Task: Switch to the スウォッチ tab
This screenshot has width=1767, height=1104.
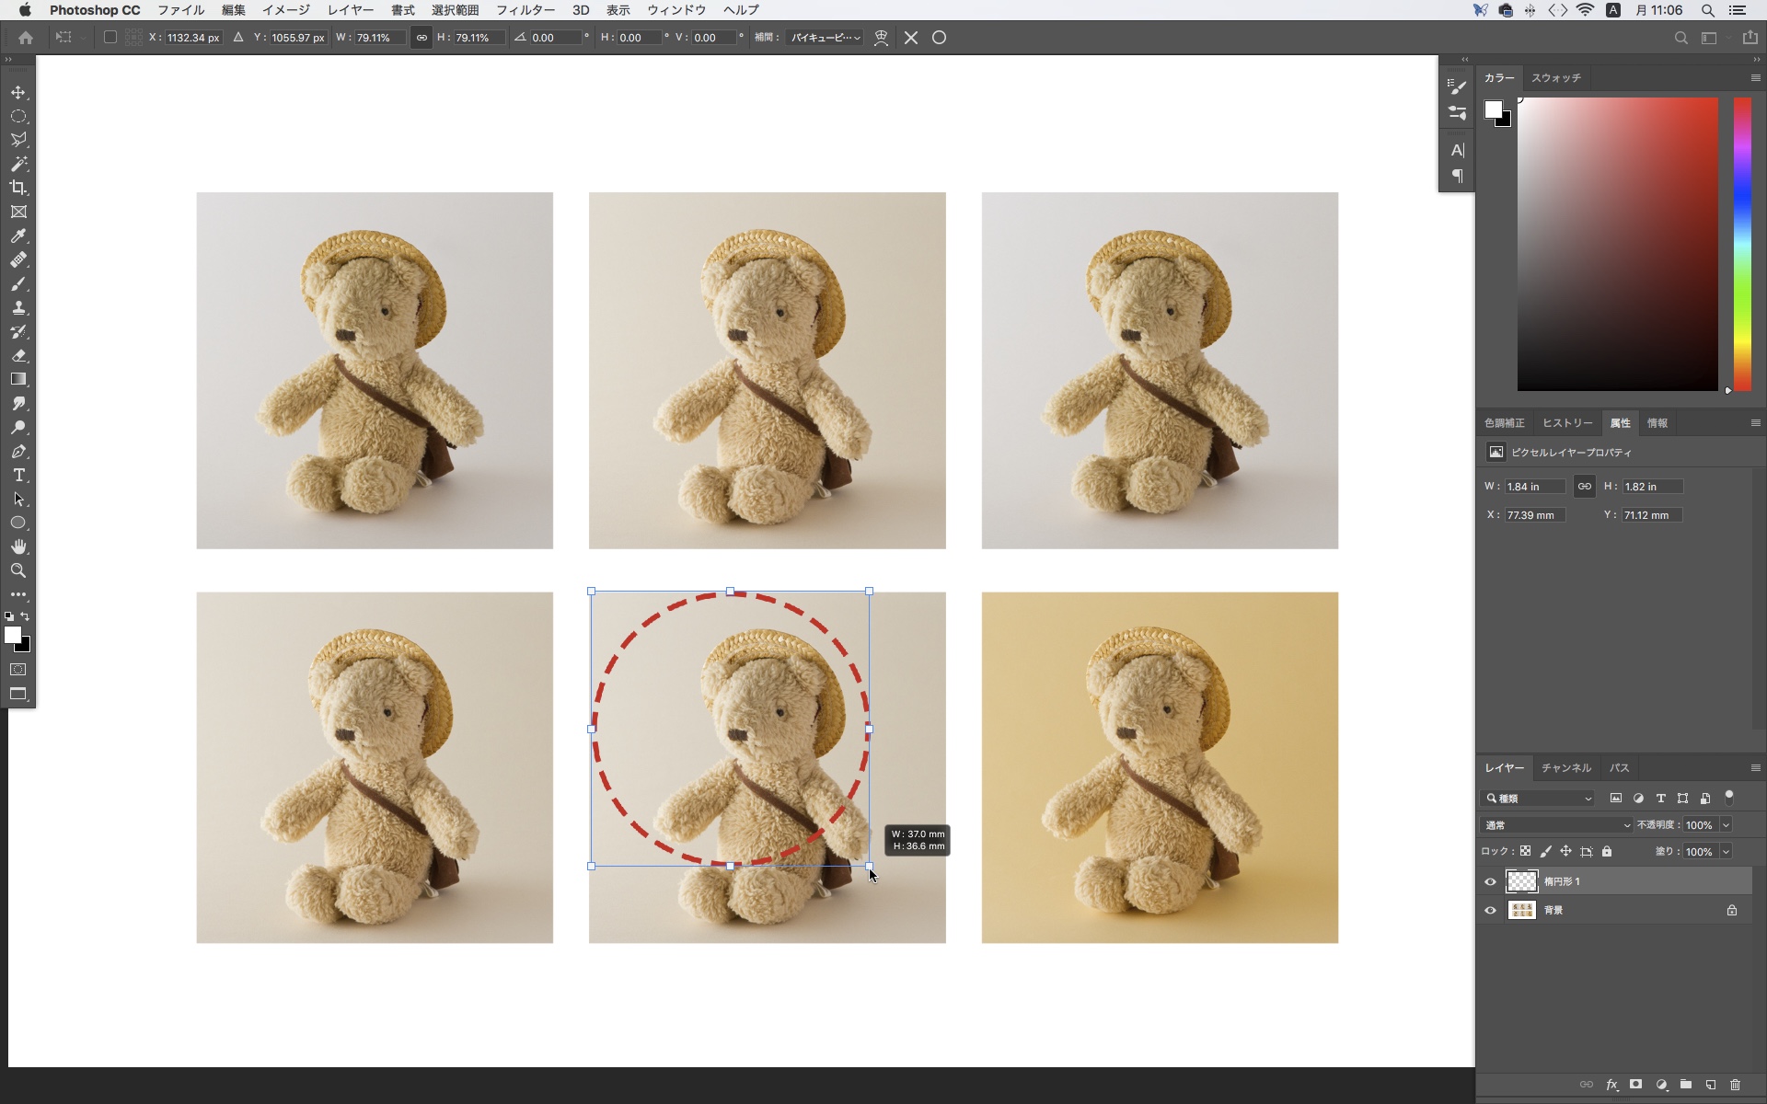Action: pyautogui.click(x=1555, y=78)
